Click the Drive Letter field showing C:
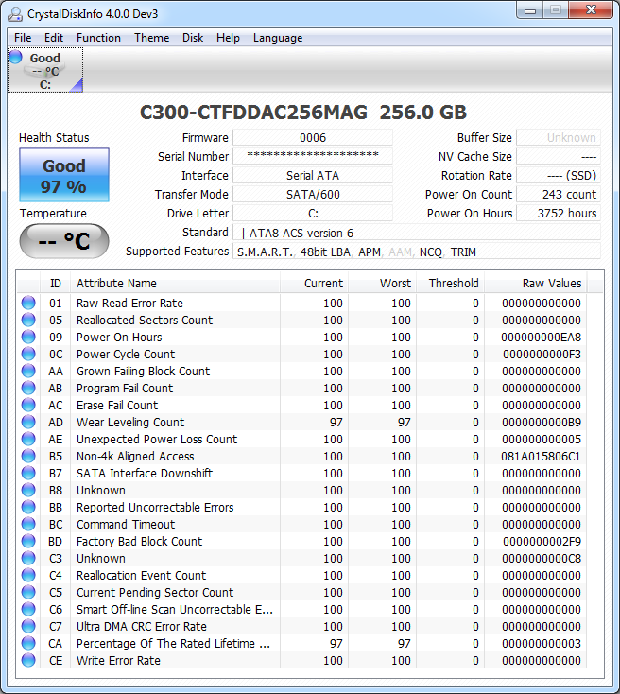The image size is (620, 694). pyautogui.click(x=313, y=214)
